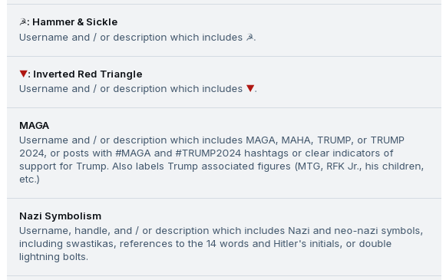Screen dimensions: 446x280
Task: Click the hammer and sickle emoji in description
Action: [x=249, y=38]
